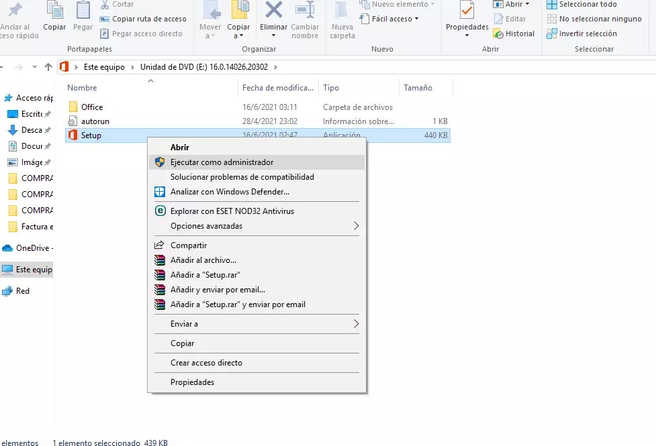
Task: Choose Analizar con Windows Defender option
Action: [230, 192]
